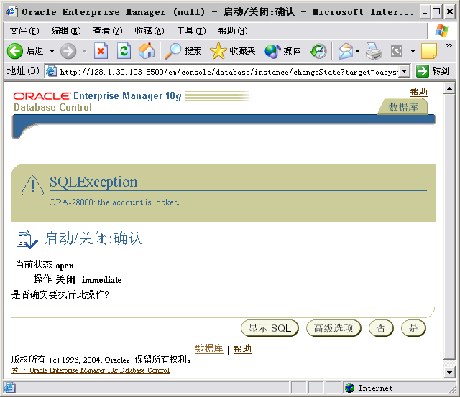Screen dimensions: 460x397
Task: Click the SQLException heading text
Action: click(93, 182)
